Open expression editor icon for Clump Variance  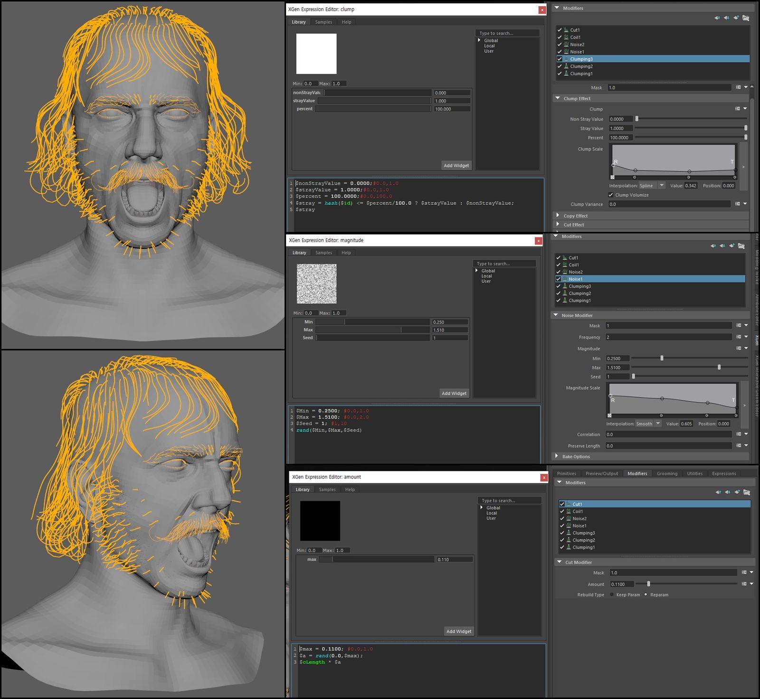click(x=737, y=204)
